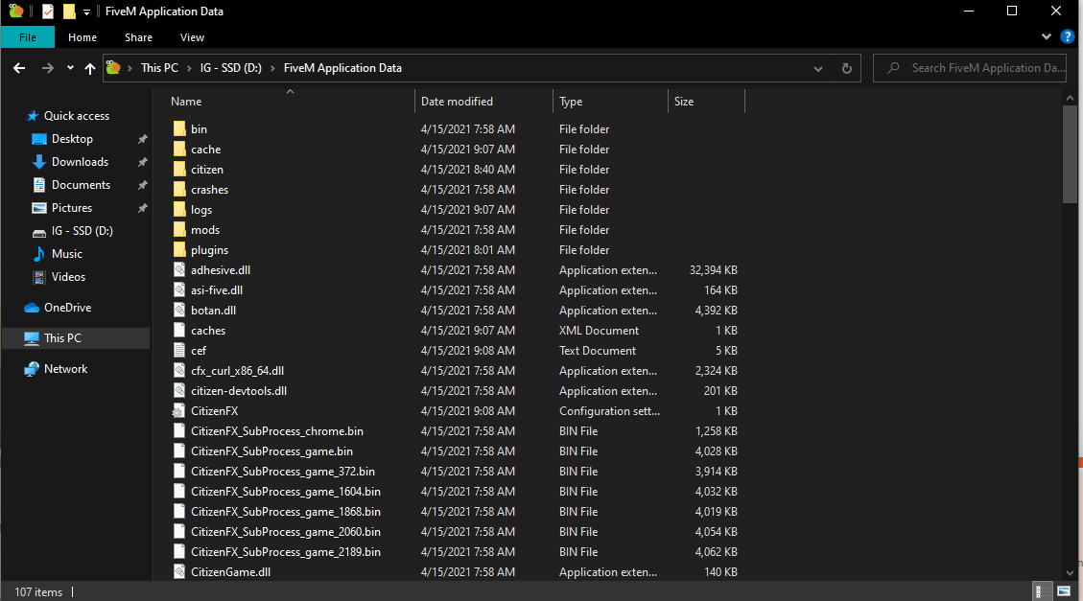Navigate to IG - SSD (D:) breadcrumb
1083x601 pixels.
(230, 68)
